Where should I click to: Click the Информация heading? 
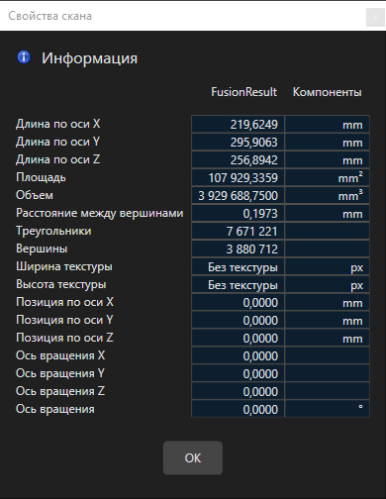click(x=89, y=58)
